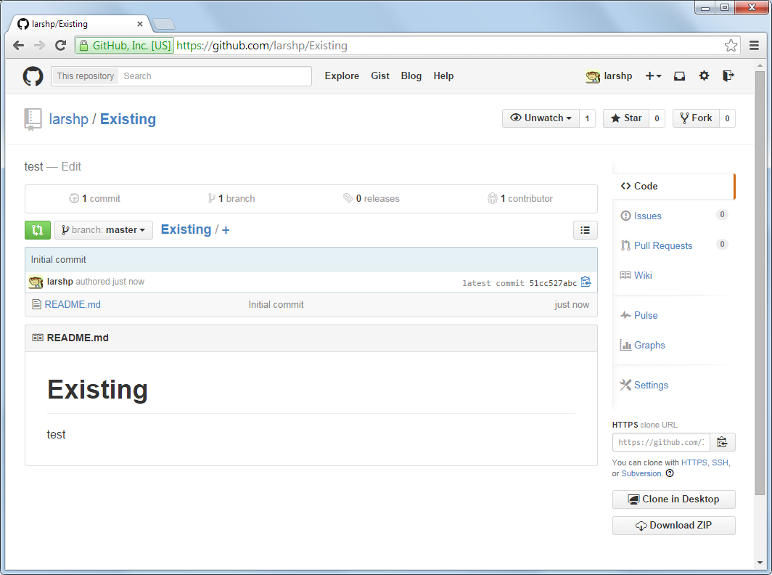
Task: Open 1 commit history link
Action: [x=94, y=199]
